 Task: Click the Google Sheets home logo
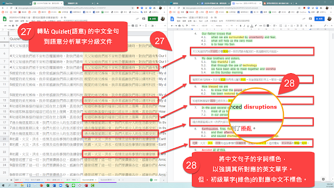5,19
